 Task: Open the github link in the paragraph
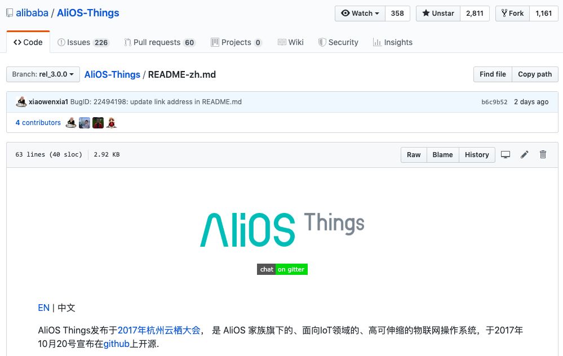pos(116,344)
